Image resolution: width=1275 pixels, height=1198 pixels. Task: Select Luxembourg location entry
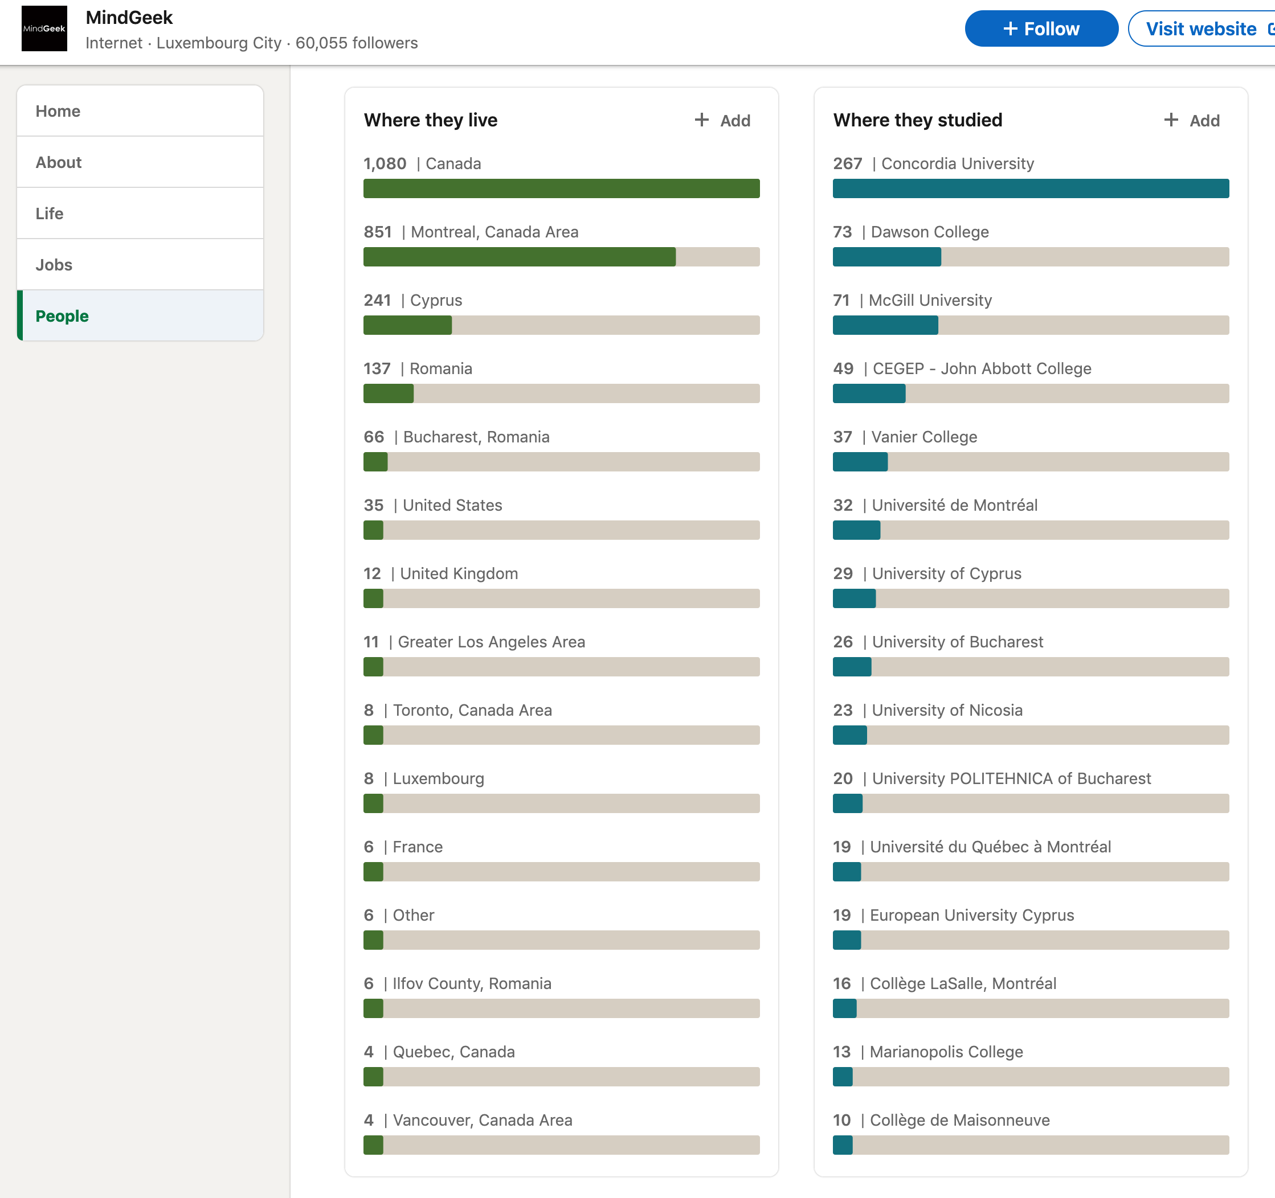561,791
